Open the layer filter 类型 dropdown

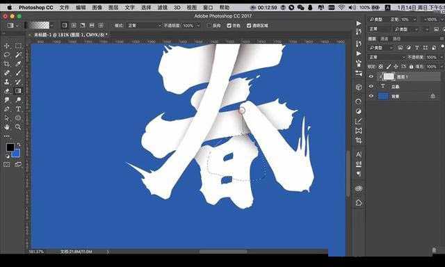click(380, 48)
